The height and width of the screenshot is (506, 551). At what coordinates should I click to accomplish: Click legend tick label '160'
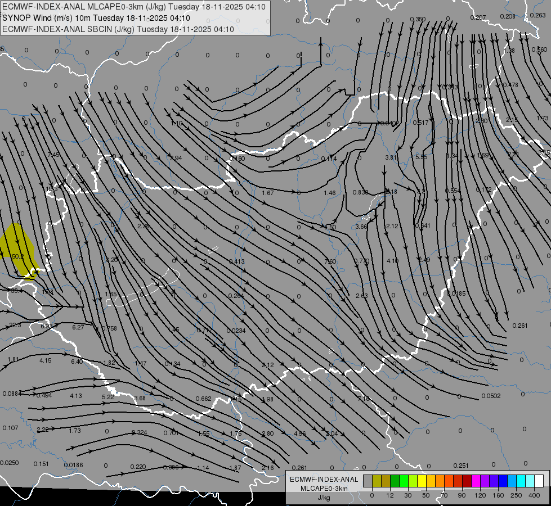(498, 495)
